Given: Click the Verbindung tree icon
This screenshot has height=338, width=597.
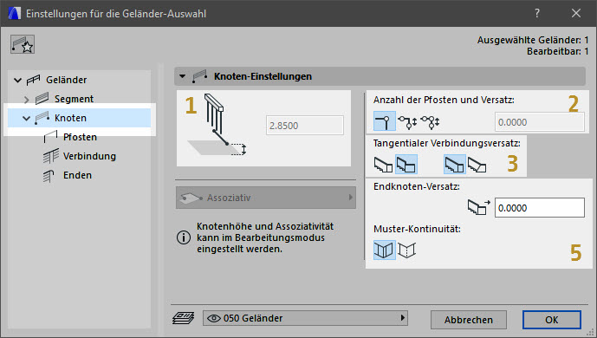Looking at the screenshot, I should pos(50,156).
